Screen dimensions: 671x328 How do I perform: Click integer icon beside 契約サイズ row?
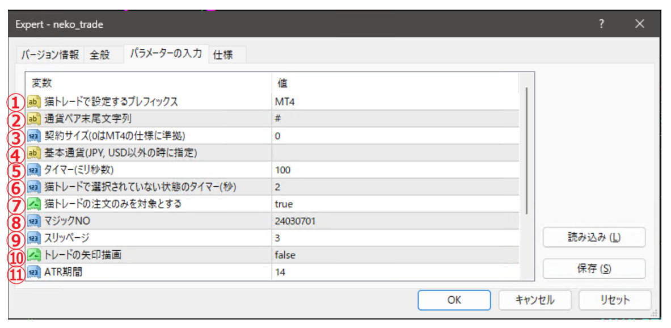tap(33, 136)
